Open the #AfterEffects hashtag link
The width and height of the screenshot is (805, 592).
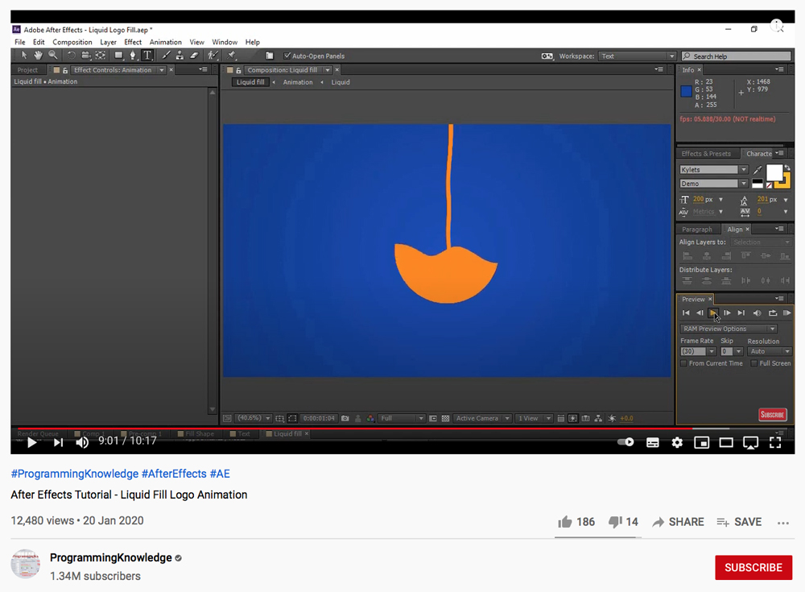point(174,474)
